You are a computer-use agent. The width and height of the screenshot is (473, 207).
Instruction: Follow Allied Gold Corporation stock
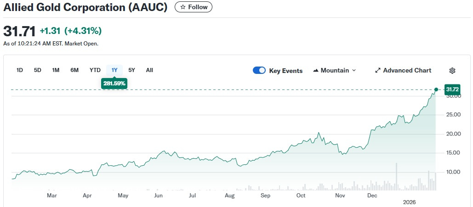click(x=194, y=7)
